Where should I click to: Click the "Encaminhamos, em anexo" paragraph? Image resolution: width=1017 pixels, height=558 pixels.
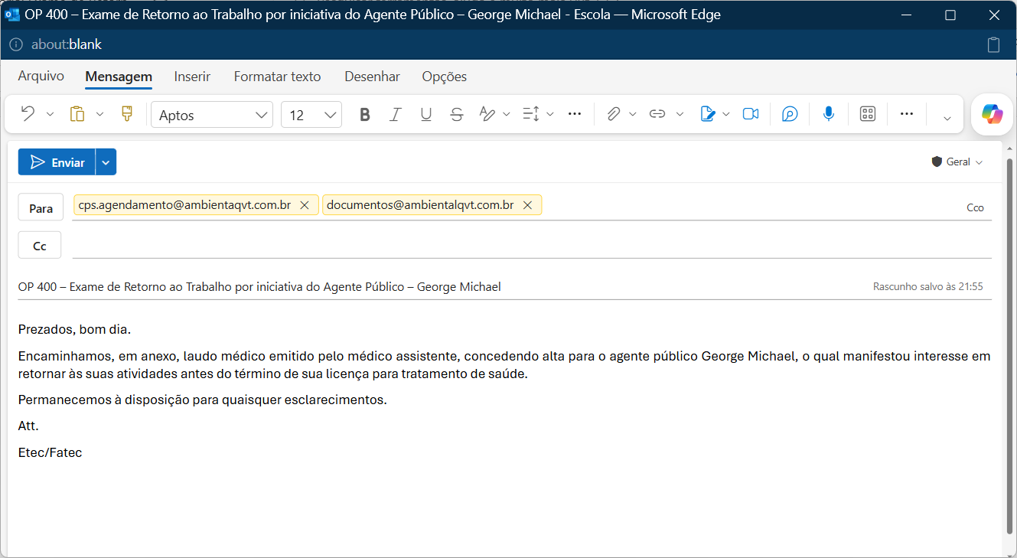click(504, 365)
